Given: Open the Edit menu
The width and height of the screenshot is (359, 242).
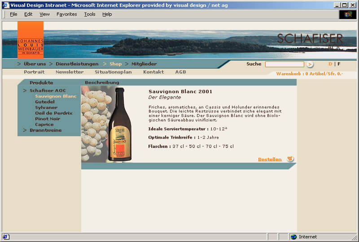Looking at the screenshot, I should click(x=28, y=14).
